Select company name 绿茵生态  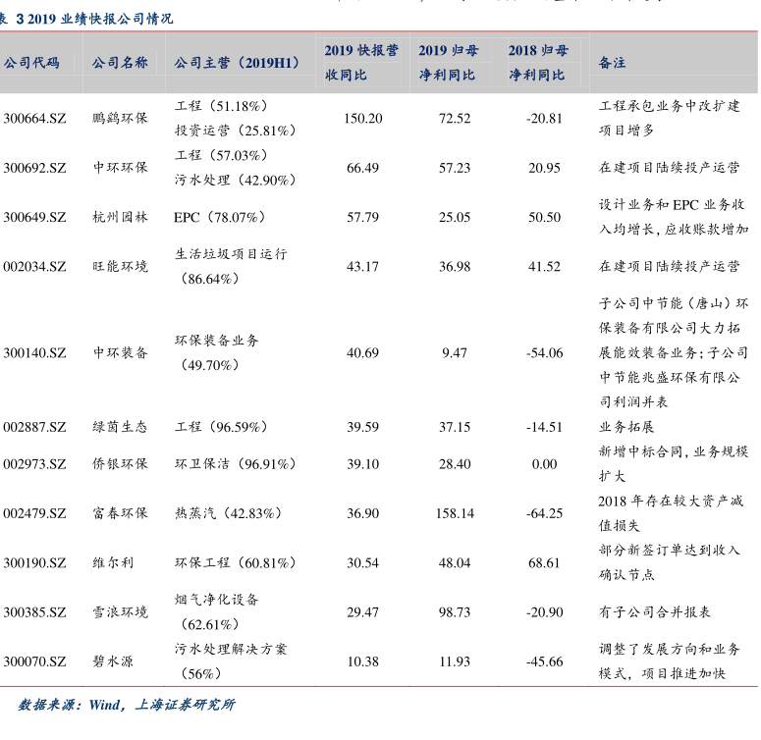pyautogui.click(x=120, y=427)
